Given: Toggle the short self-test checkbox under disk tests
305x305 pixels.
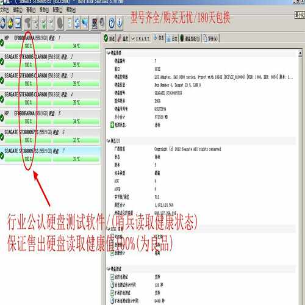Looking at the screenshot, I should pyautogui.click(x=112, y=276).
